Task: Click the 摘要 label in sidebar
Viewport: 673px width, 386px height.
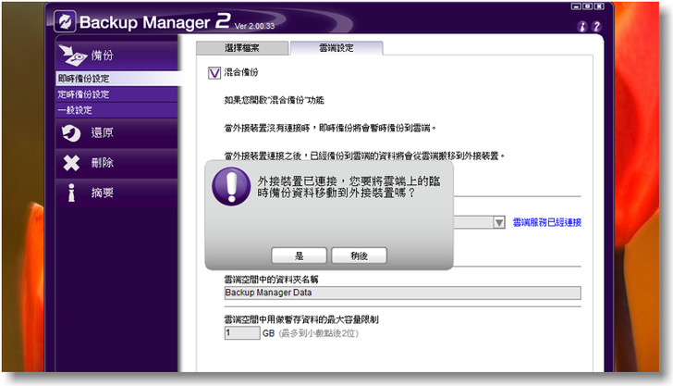Action: point(102,193)
